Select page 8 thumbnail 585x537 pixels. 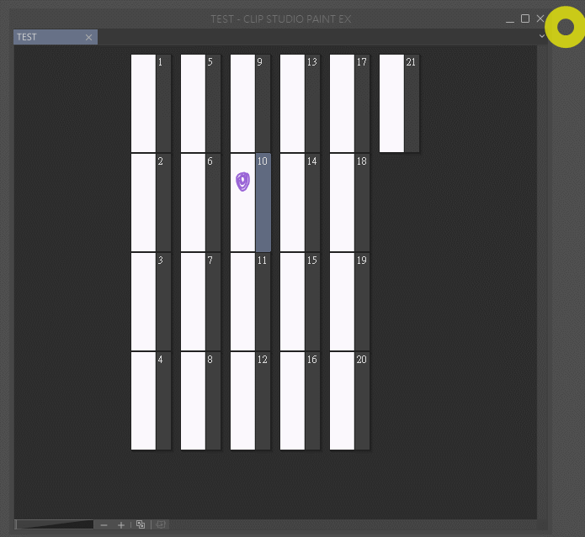pyautogui.click(x=193, y=401)
